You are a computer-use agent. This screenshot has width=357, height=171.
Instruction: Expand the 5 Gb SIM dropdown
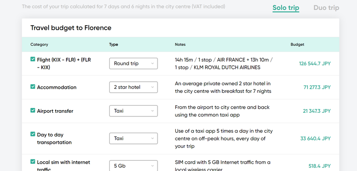coord(133,166)
